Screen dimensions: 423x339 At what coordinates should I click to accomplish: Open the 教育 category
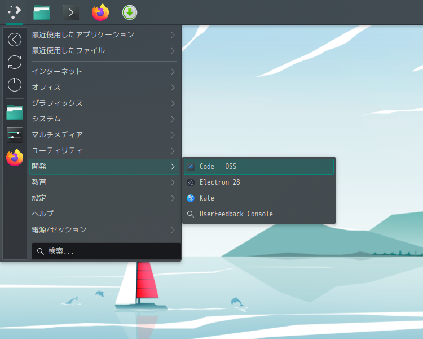point(104,182)
